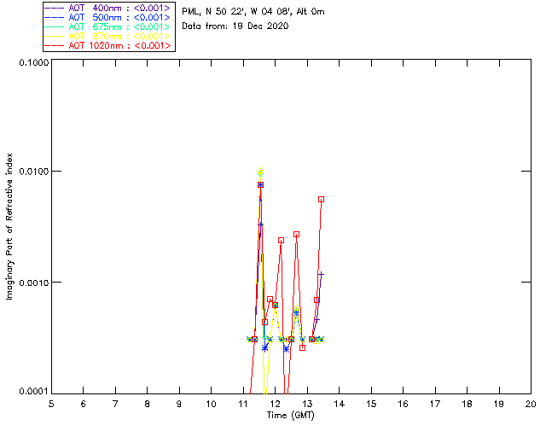Click the x-axis tick label 12
Screen dimensions: 546x437
pos(275,405)
